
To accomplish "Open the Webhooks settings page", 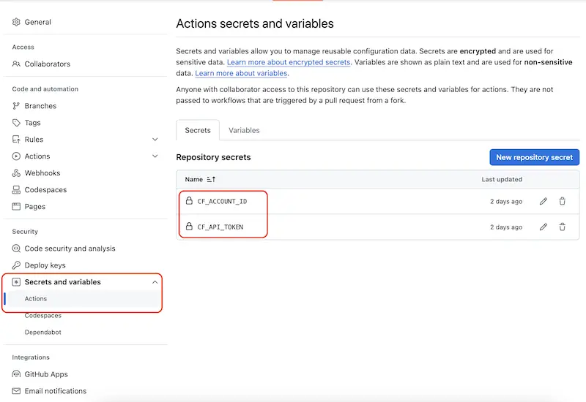I will coord(42,173).
